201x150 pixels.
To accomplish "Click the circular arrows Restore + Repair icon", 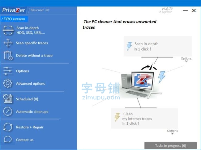I will [x=8, y=127].
